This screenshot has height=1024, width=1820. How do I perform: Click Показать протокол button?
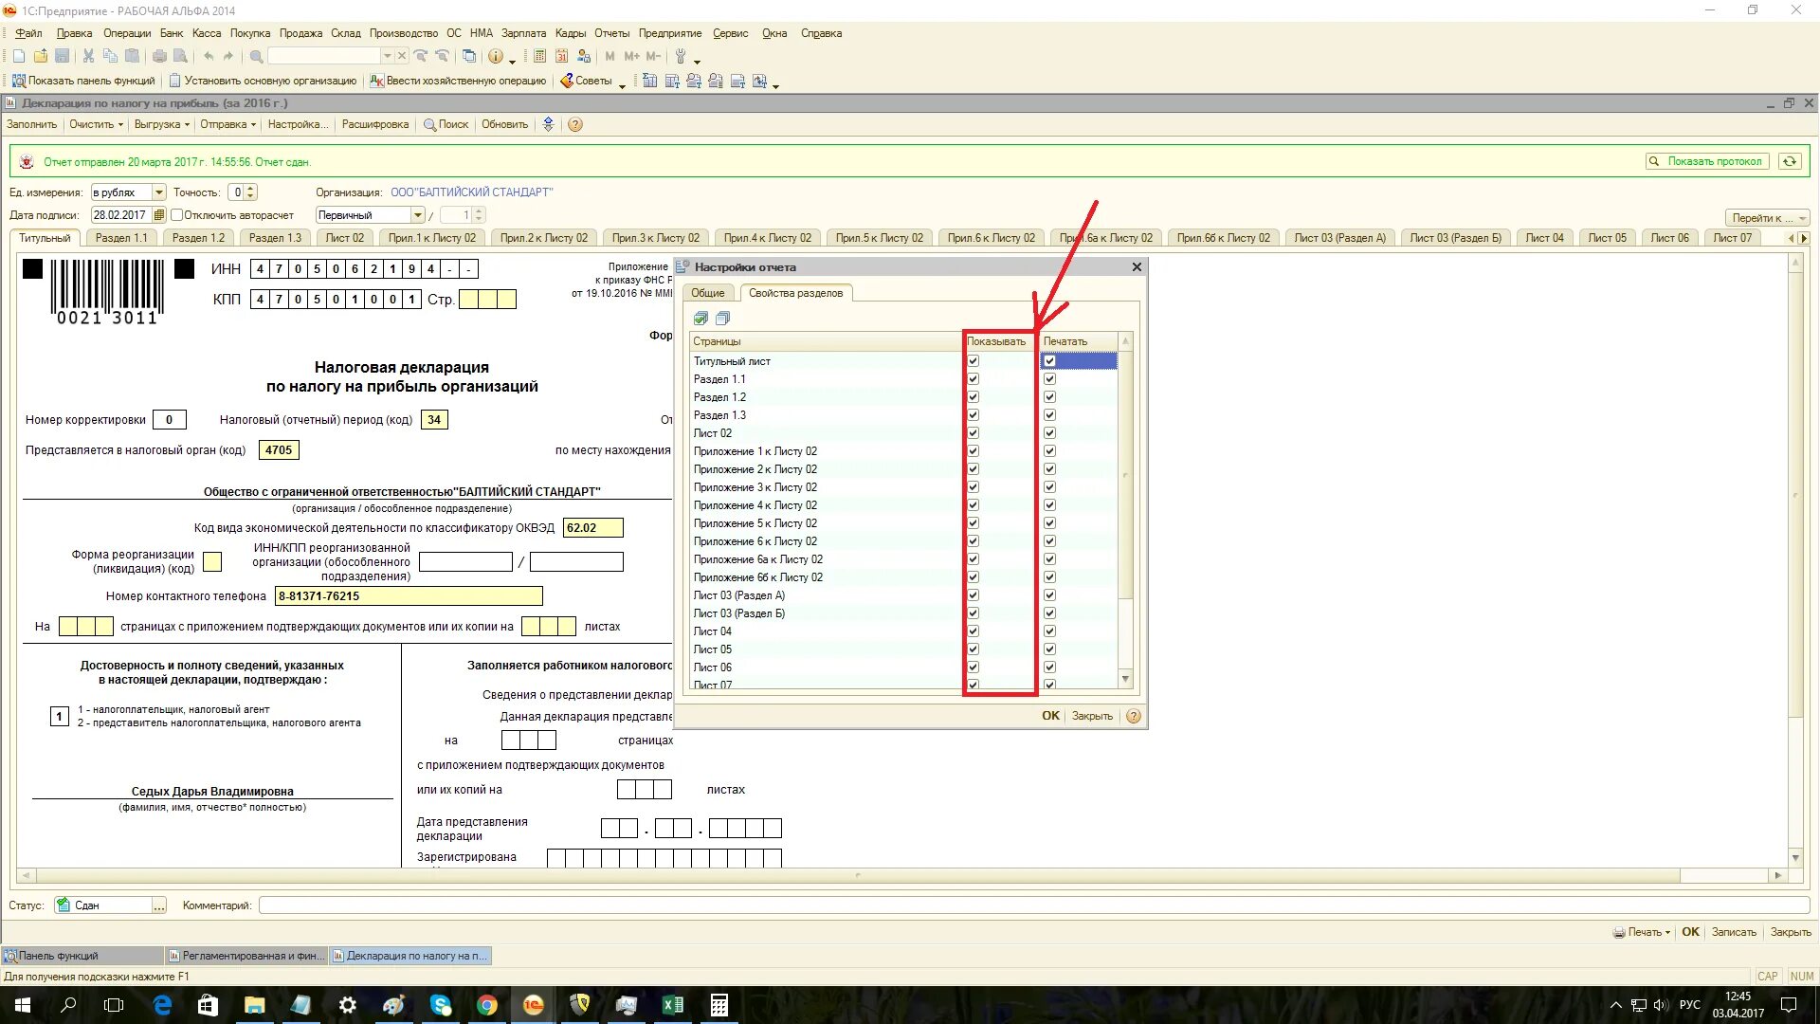1707,162
